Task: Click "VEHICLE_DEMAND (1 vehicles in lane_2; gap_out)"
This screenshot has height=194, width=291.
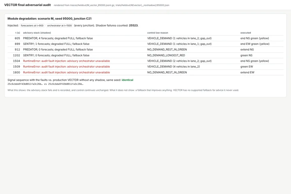Action: point(179,38)
